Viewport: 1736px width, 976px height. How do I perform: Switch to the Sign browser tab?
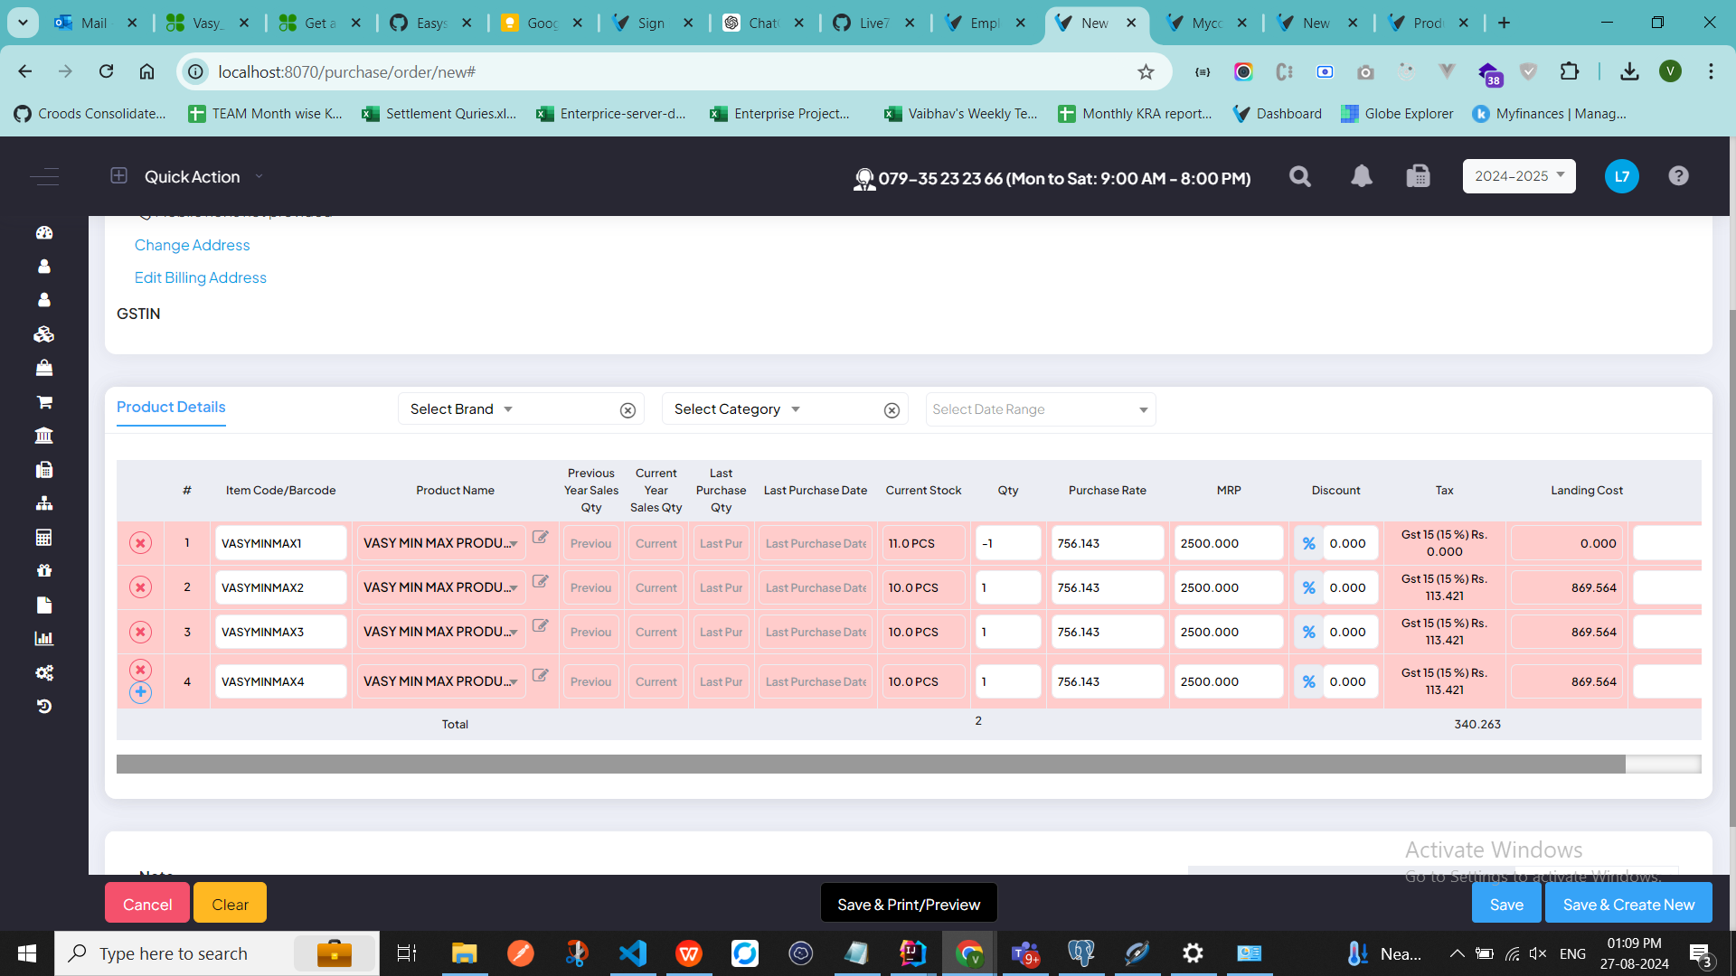[x=651, y=23]
